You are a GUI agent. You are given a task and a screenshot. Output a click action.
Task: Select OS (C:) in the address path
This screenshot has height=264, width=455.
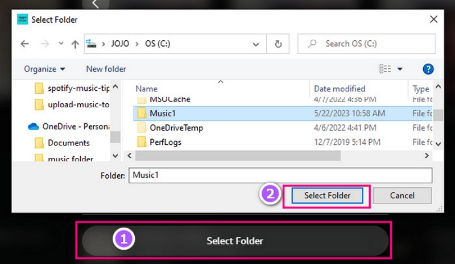(158, 44)
